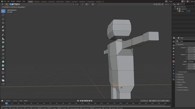Screen dimensions: 195x109
Task: Select the Bevel tool
Action: tap(3, 50)
